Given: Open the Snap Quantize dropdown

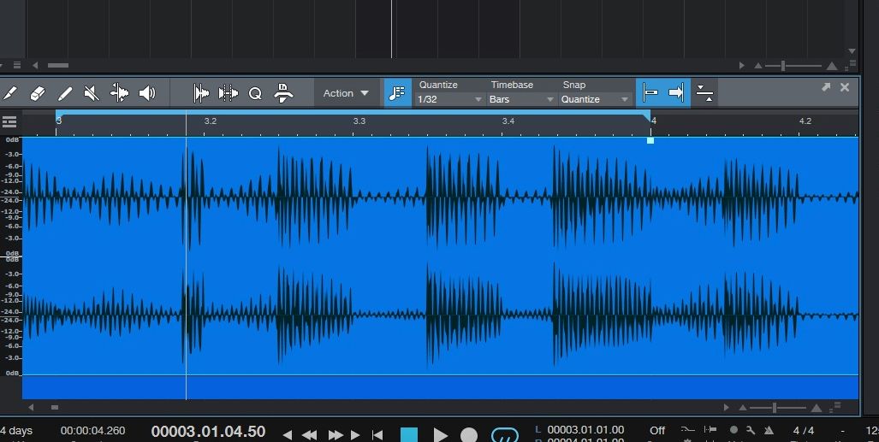Looking at the screenshot, I should pyautogui.click(x=594, y=99).
